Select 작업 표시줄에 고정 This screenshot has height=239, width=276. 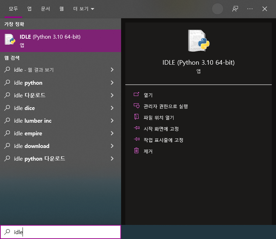pos(163,140)
